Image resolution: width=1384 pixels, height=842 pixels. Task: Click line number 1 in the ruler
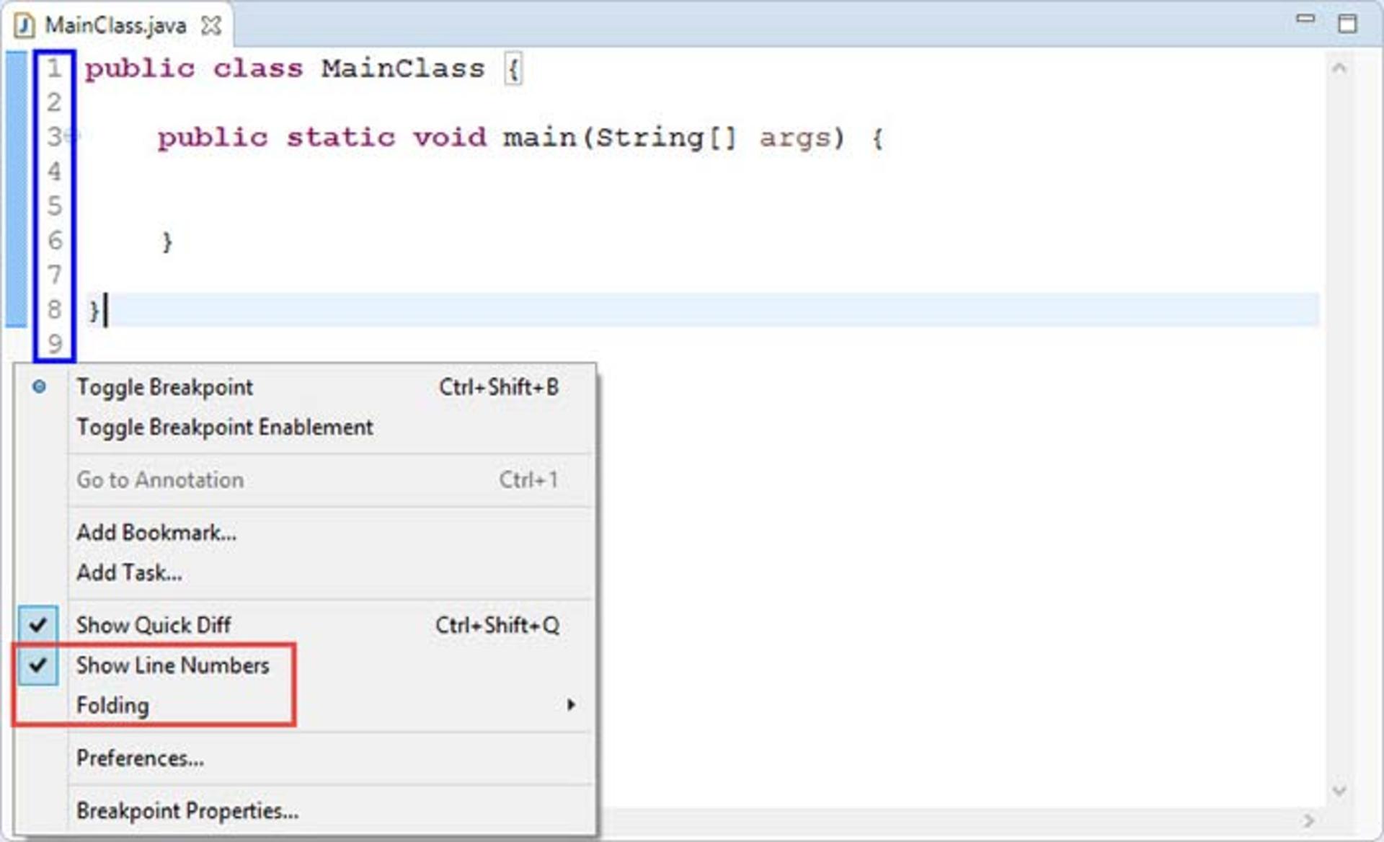click(x=54, y=68)
